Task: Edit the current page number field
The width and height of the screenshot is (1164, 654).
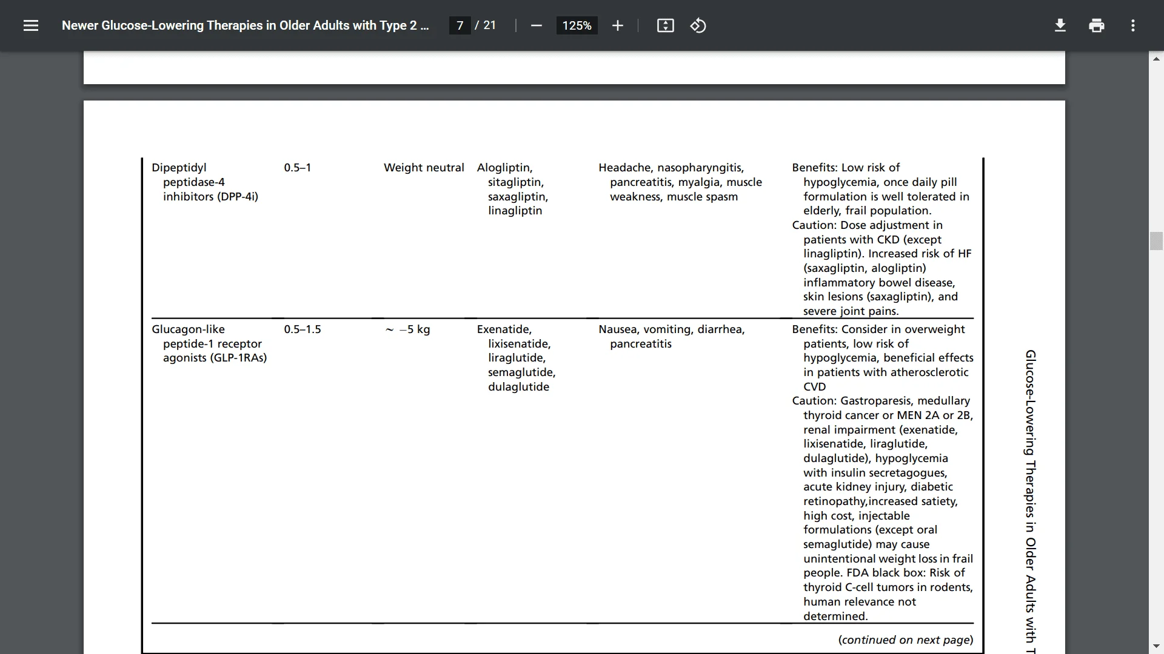Action: 460,25
